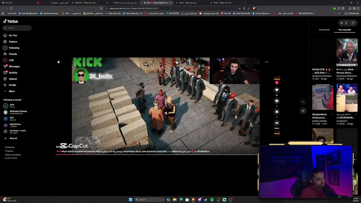Open the All Bookmarks folder

[352, 13]
